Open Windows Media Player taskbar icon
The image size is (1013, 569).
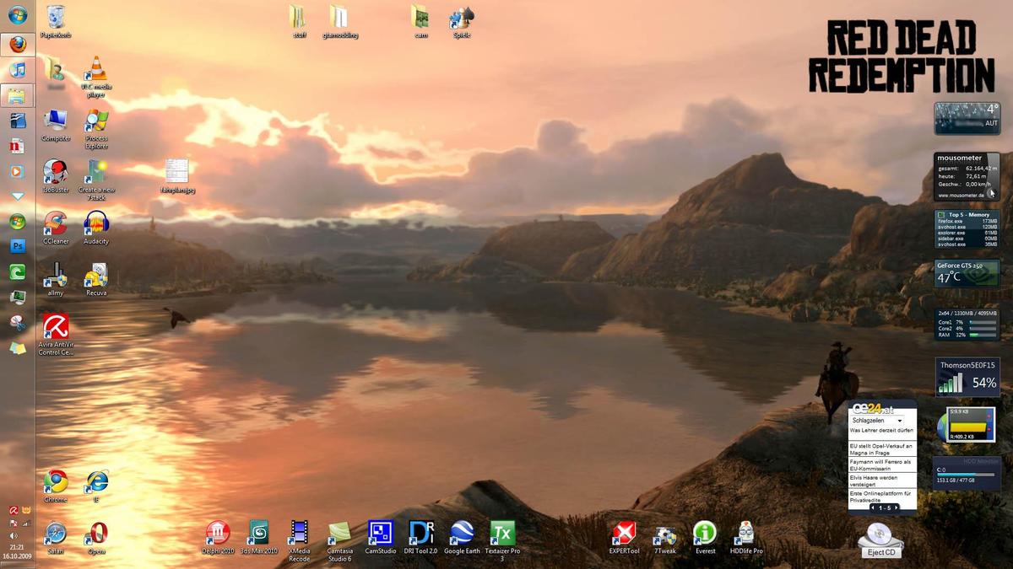[x=18, y=170]
